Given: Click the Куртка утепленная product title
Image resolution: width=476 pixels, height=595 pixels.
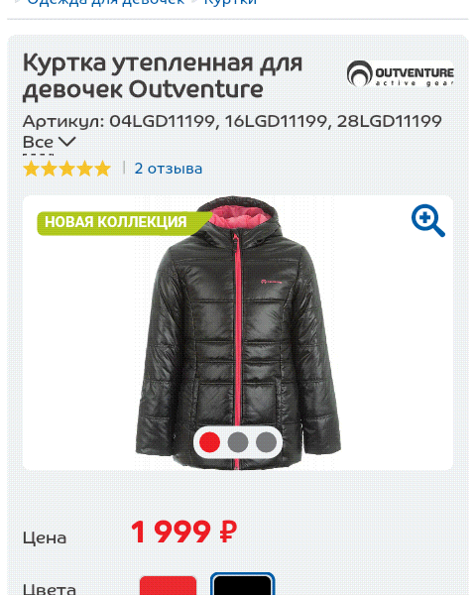Looking at the screenshot, I should point(163,76).
